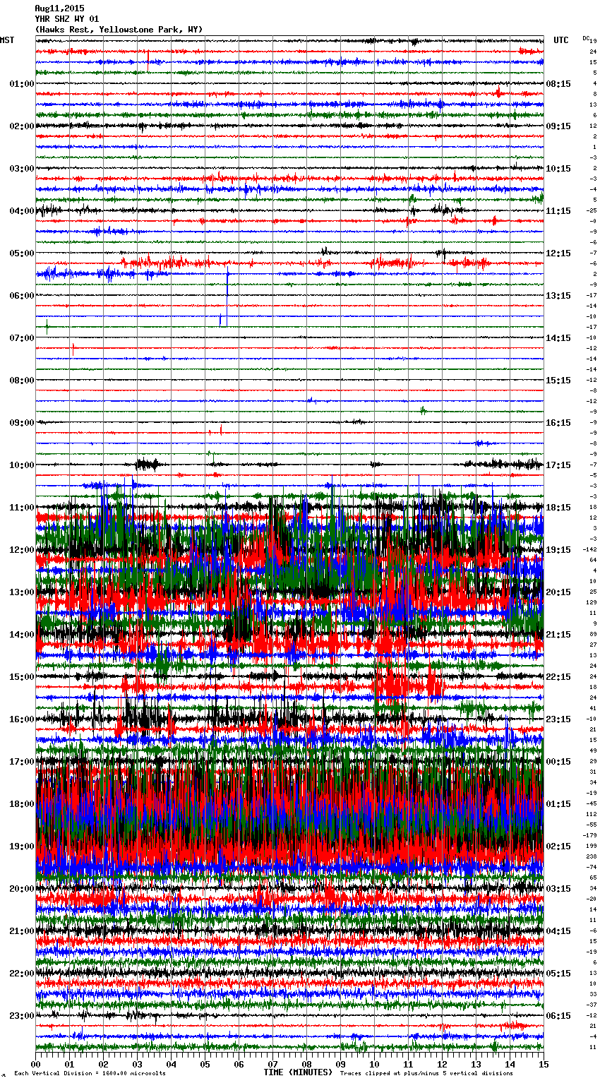Viewport: 600px width, 1083px height.
Task: Click the UTC time label '20:15'
Action: [558, 592]
